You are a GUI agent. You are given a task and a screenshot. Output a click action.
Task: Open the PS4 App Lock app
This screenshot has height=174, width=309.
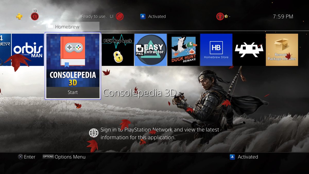coord(118,50)
